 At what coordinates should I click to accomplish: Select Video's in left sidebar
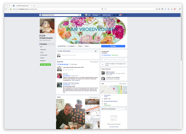[x=42, y=58]
